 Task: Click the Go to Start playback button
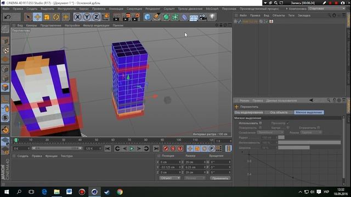pos(107,148)
